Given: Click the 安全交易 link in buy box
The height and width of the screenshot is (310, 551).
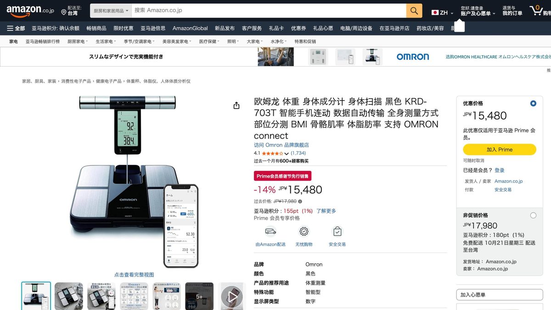Looking at the screenshot, I should [503, 190].
